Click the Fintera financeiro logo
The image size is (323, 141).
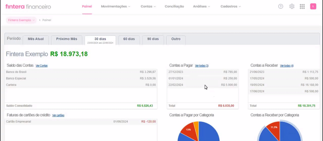tap(28, 6)
